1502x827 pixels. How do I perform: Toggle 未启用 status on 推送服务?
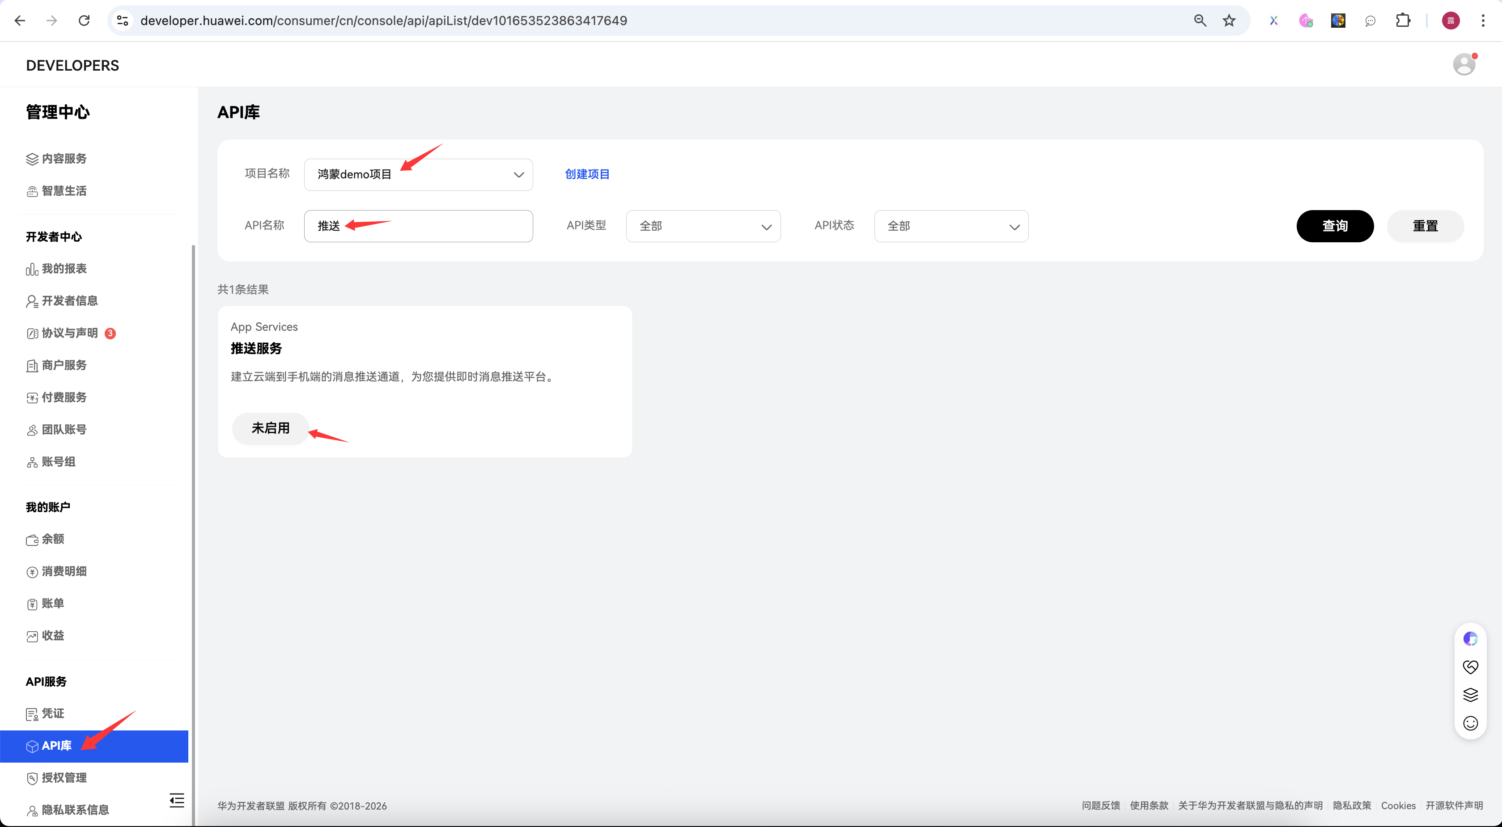[270, 428]
